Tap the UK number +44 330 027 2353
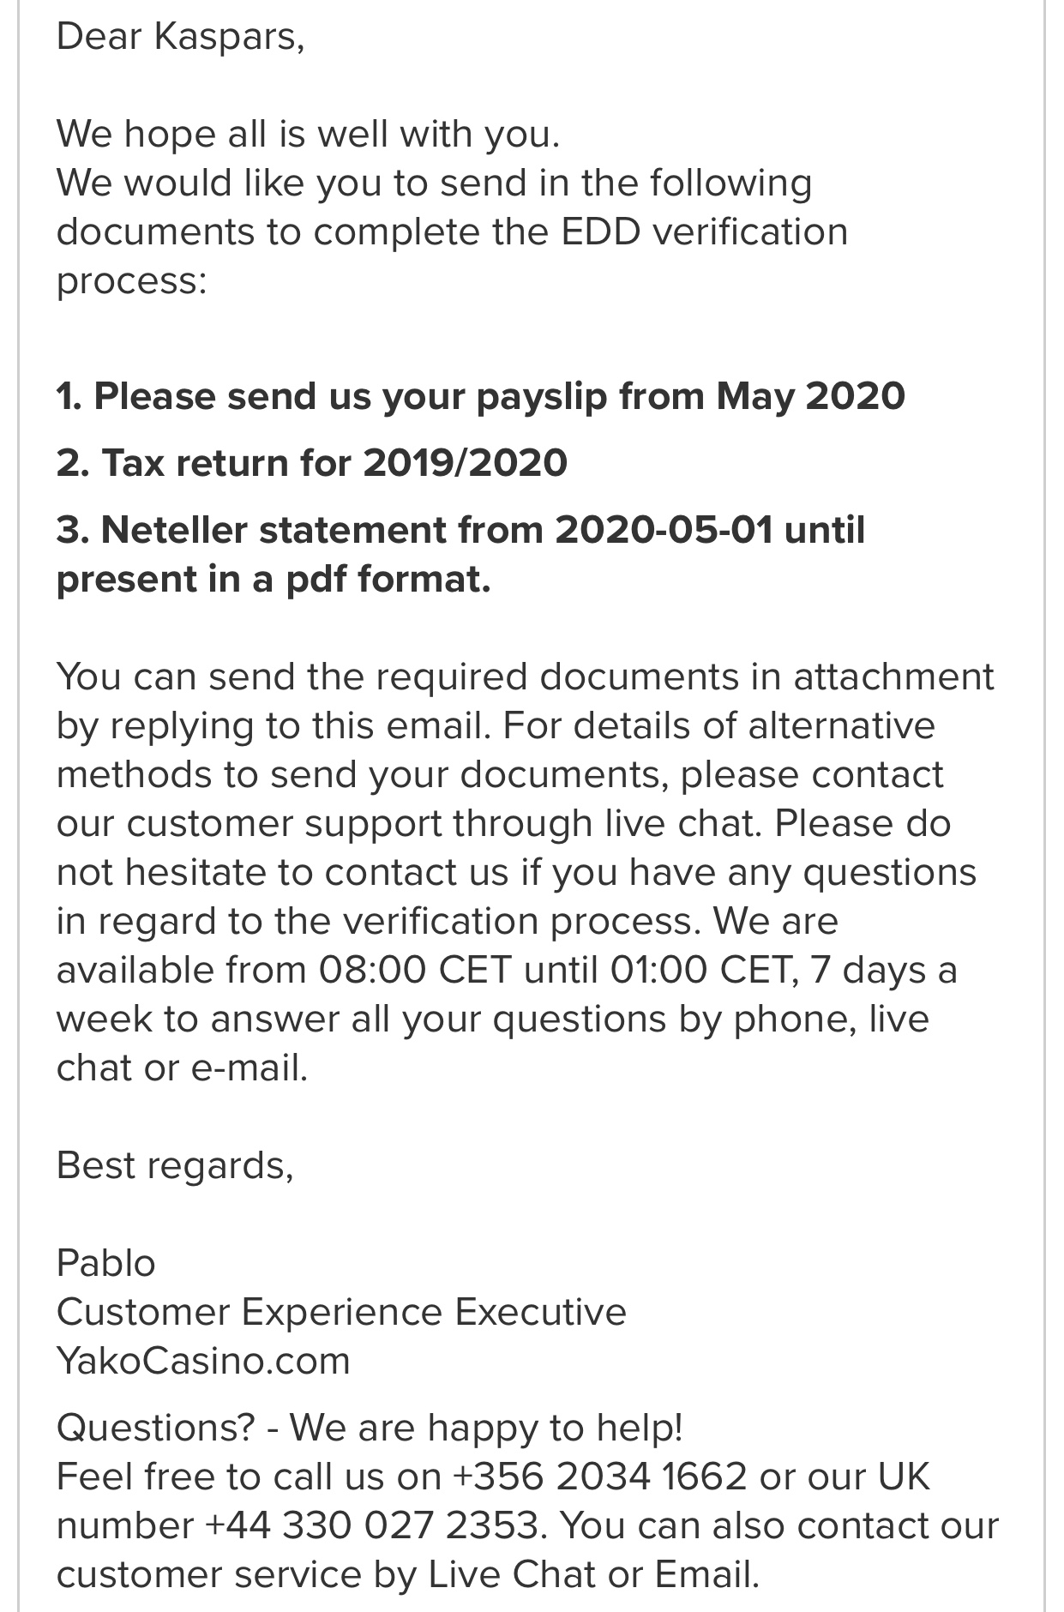Viewport: 1064px width, 1612px height. pyautogui.click(x=373, y=1525)
